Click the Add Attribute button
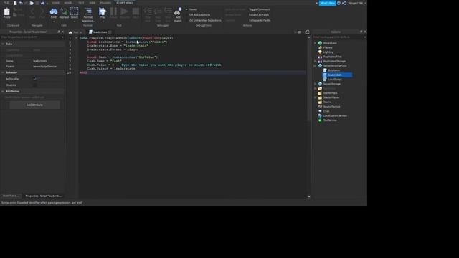Viewport: 459px width, 258px height. coord(34,105)
